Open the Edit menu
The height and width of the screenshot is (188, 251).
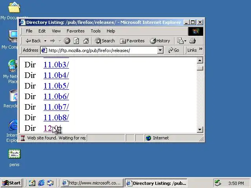click(42, 31)
